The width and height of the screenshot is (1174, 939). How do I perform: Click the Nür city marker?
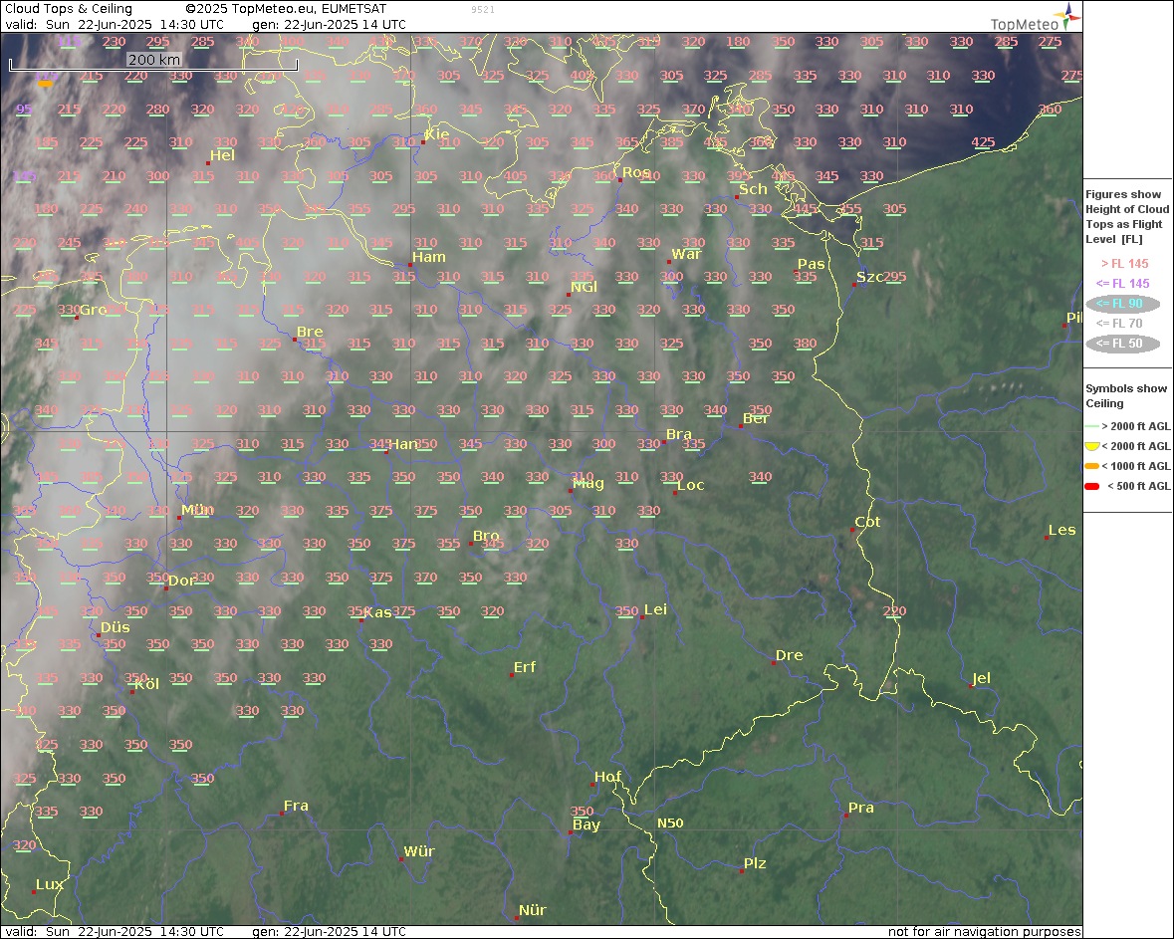click(517, 918)
